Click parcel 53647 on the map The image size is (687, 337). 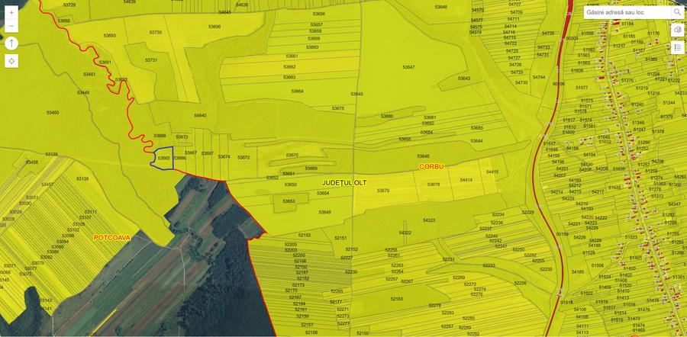click(x=408, y=68)
